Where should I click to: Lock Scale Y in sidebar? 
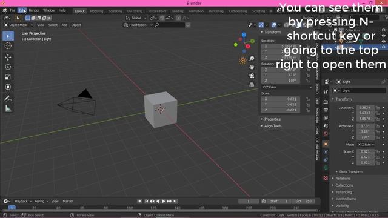pos(307,105)
